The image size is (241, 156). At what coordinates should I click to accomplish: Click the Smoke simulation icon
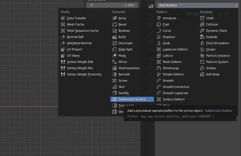click(x=202, y=68)
